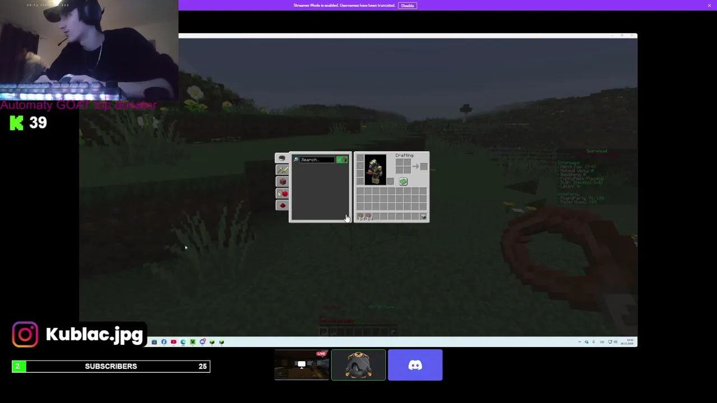This screenshot has height=403, width=717.
Task: Click the helmet armor slot
Action: 360,158
